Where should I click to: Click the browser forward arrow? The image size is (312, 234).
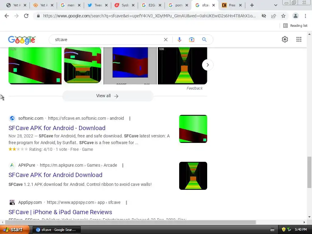(16, 16)
